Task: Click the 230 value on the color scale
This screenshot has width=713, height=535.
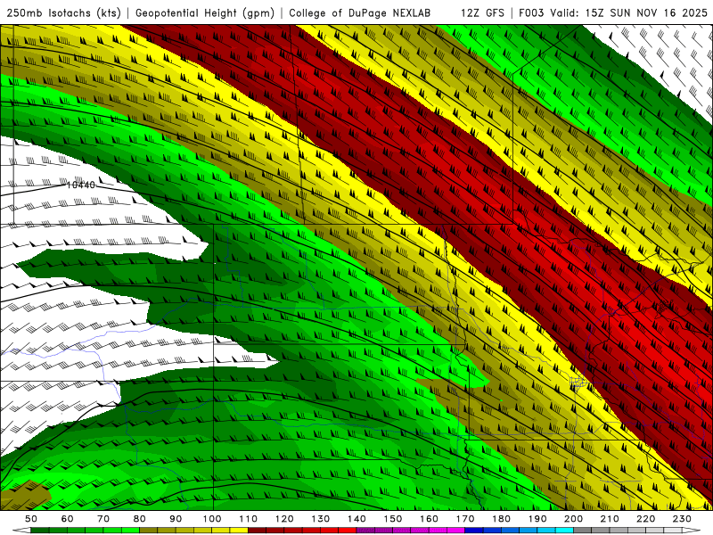Action: pyautogui.click(x=682, y=519)
